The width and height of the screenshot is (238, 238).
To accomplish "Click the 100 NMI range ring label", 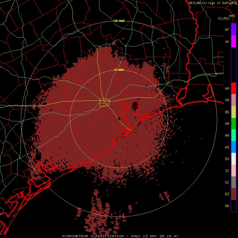I will [119, 21].
